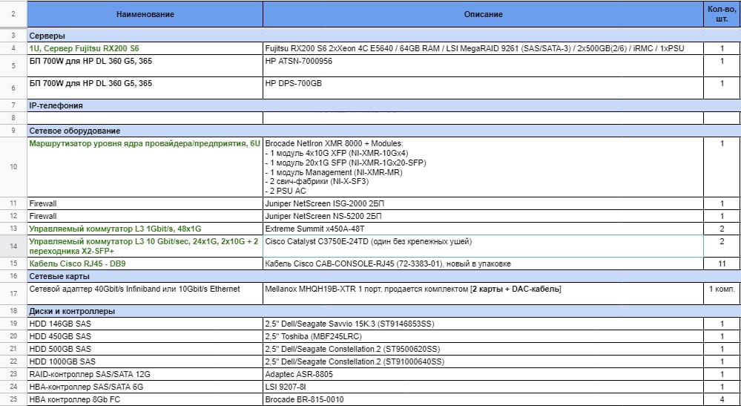
Task: Click the 'Juniper NetScreen NS-5200 2БП' cell
Action: tap(483, 217)
